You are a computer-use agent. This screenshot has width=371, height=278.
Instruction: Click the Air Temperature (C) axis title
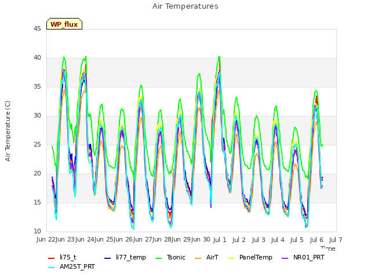click(x=8, y=131)
